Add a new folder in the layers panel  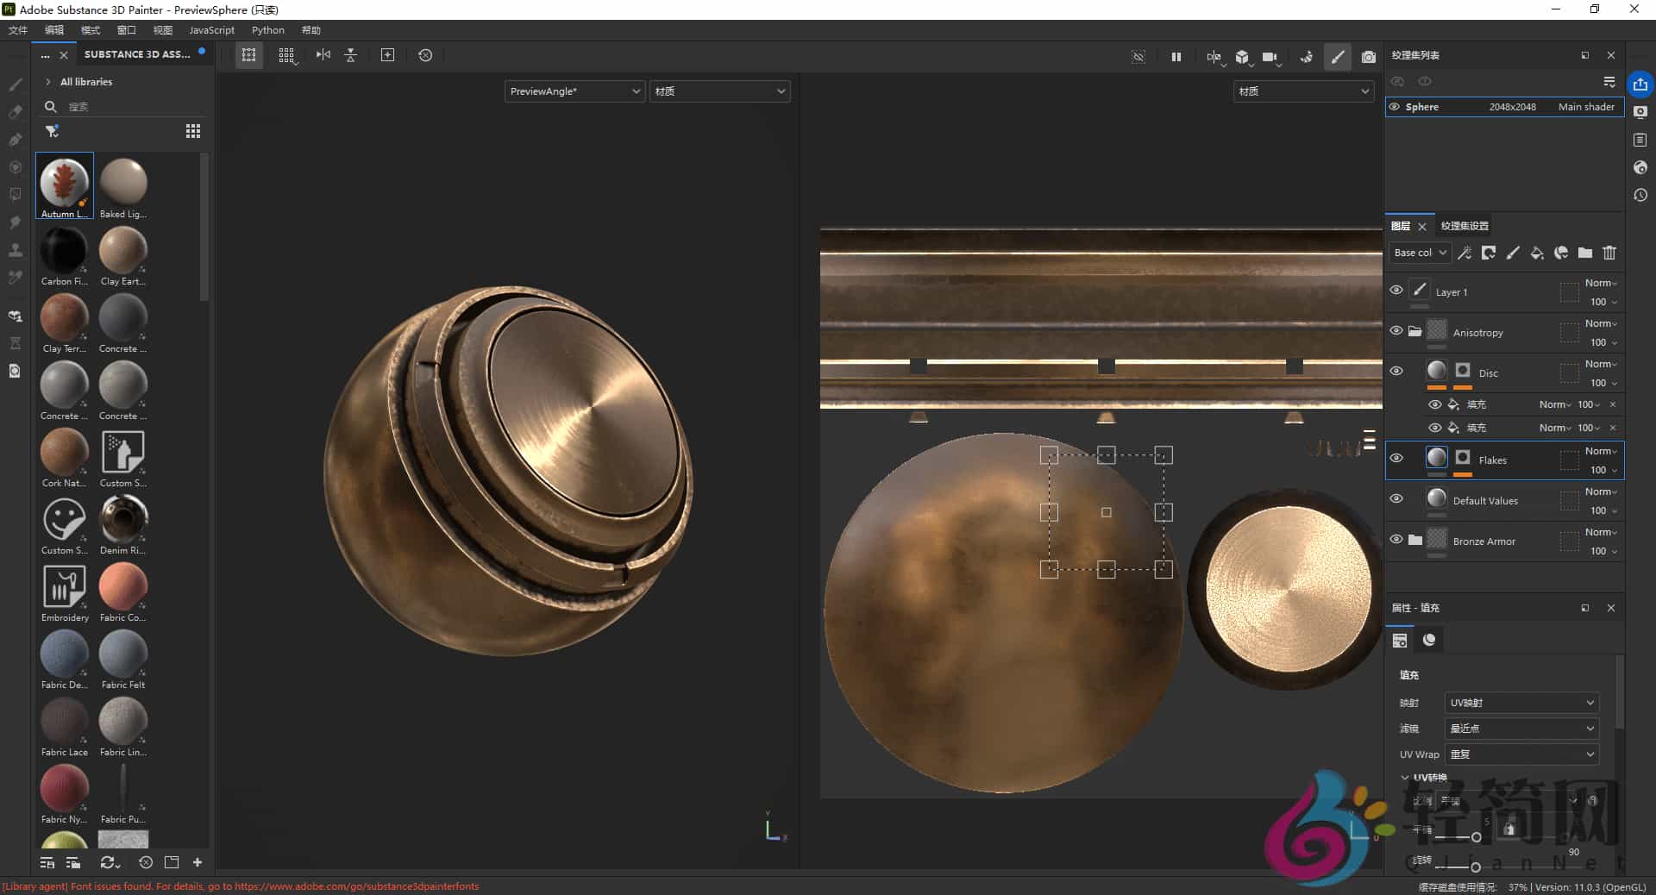[x=1584, y=253]
